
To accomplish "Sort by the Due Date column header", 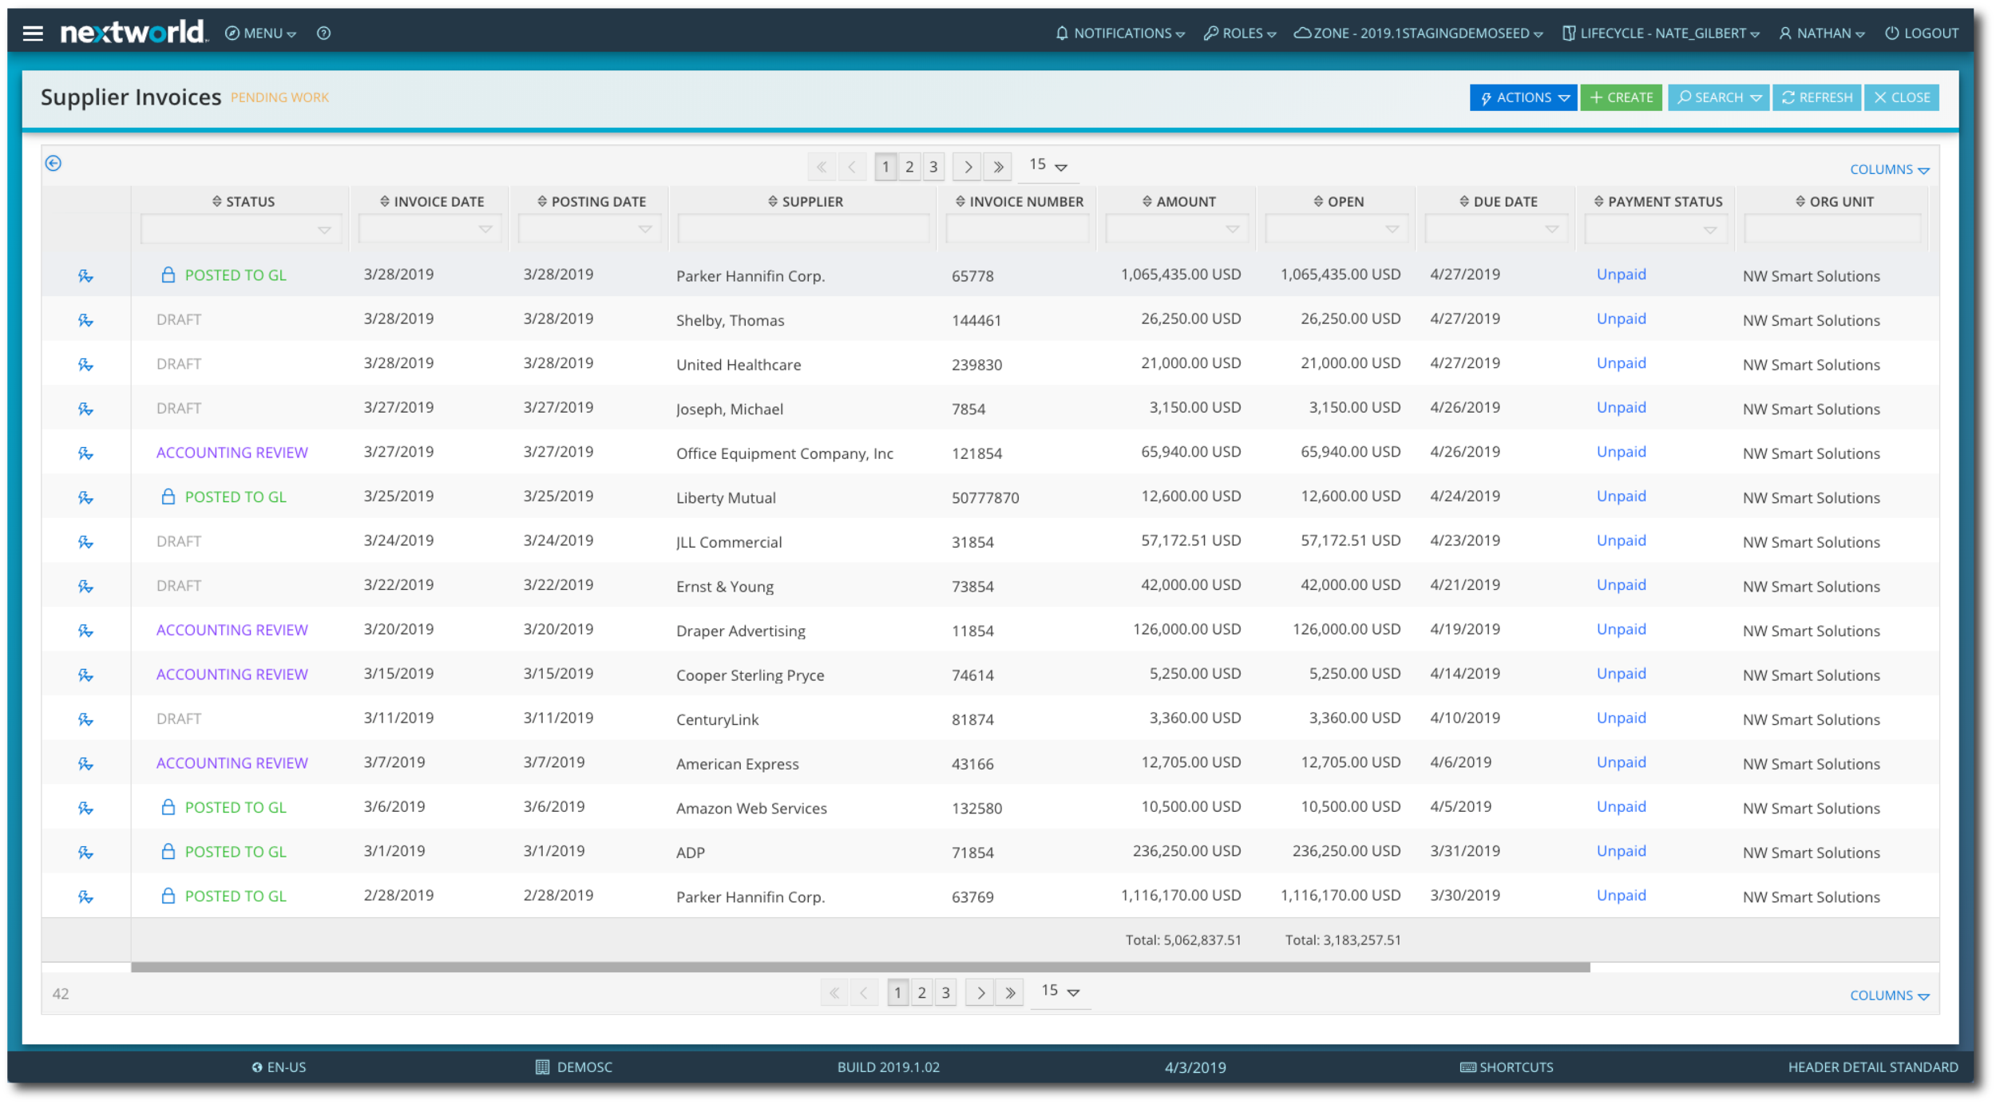I will coord(1498,202).
